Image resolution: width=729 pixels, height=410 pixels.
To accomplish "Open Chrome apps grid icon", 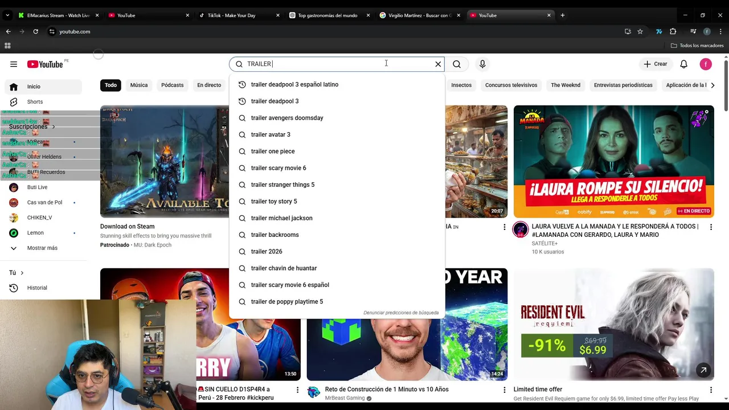I will coord(7,46).
